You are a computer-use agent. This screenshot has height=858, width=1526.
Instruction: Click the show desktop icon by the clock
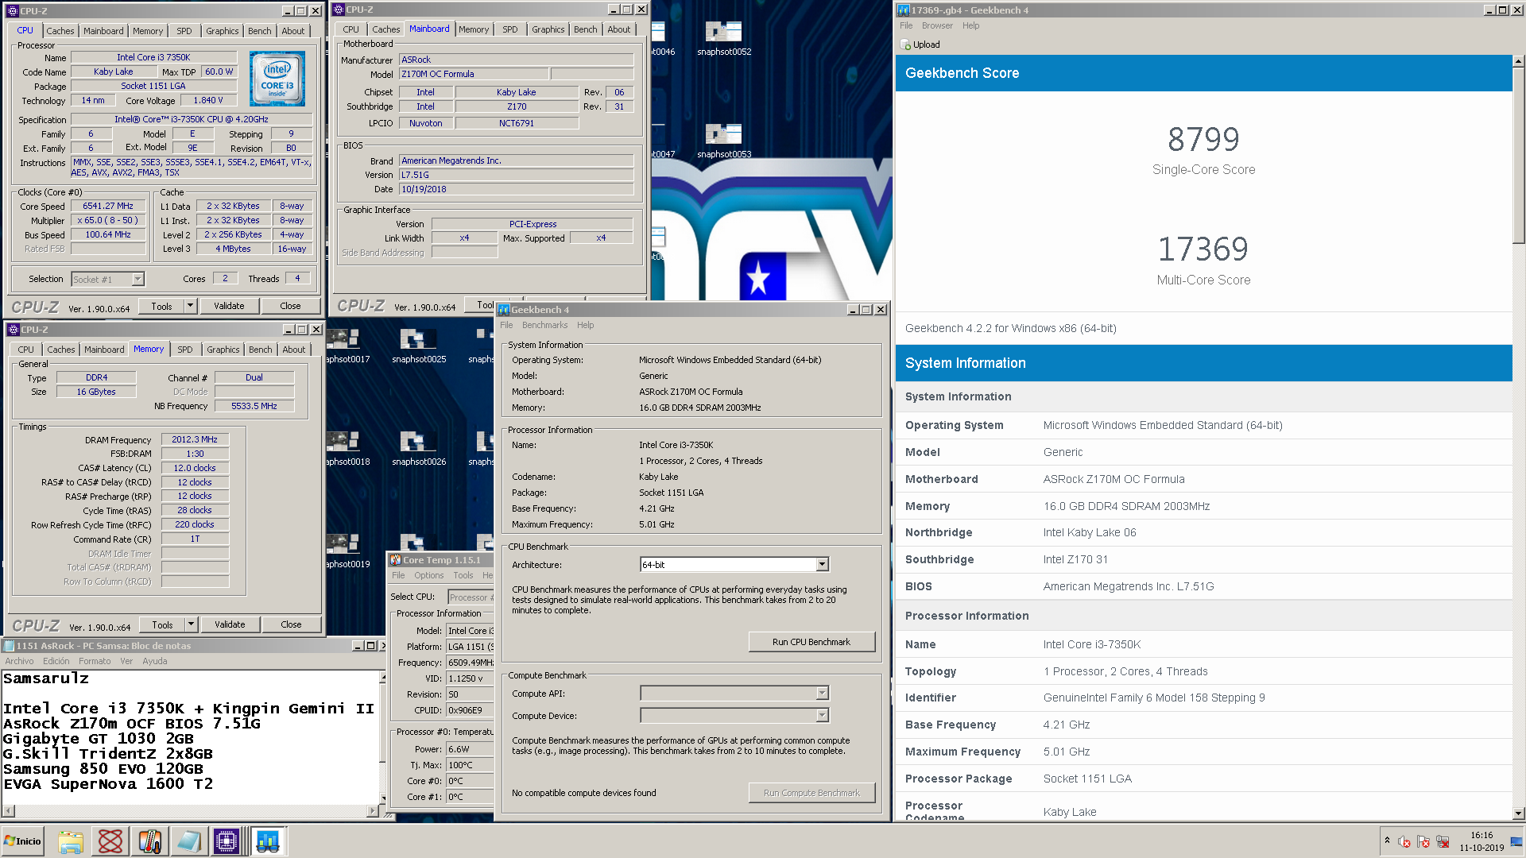pyautogui.click(x=1516, y=842)
